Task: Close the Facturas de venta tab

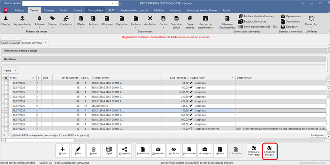Action: pos(45,43)
